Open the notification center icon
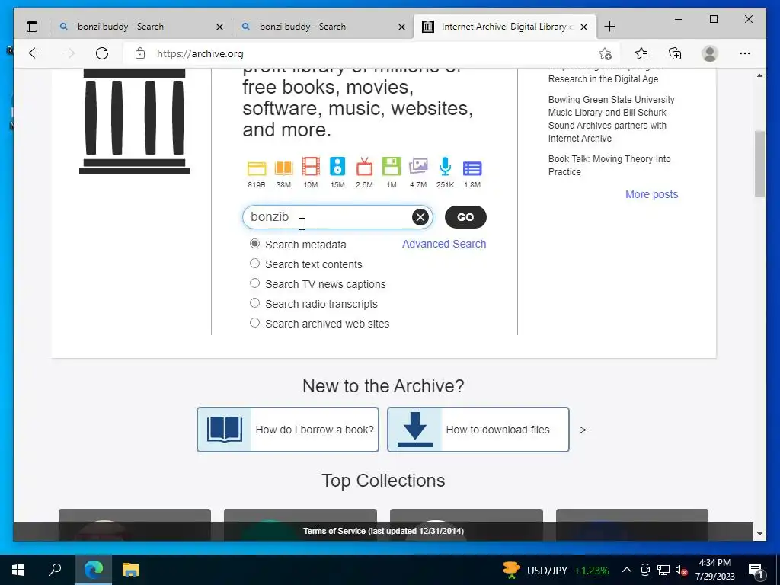 (756, 570)
